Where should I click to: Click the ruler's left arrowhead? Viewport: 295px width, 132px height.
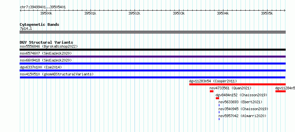tap(21, 11)
